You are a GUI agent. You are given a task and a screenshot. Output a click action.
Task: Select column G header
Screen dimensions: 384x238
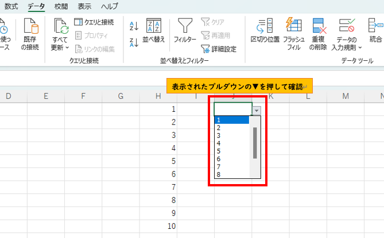[121, 96]
